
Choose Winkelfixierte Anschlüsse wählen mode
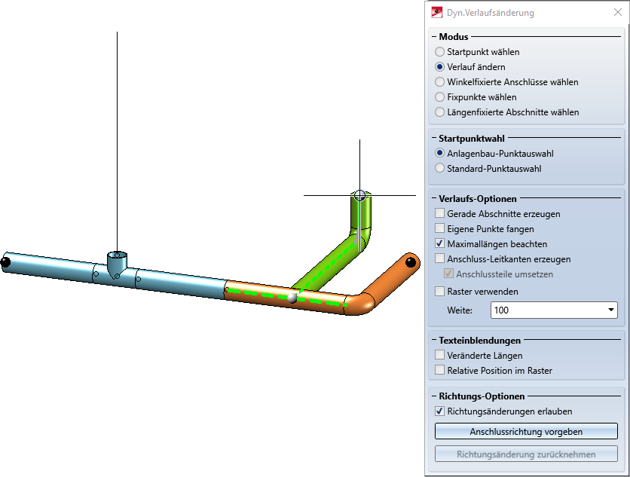tap(439, 82)
